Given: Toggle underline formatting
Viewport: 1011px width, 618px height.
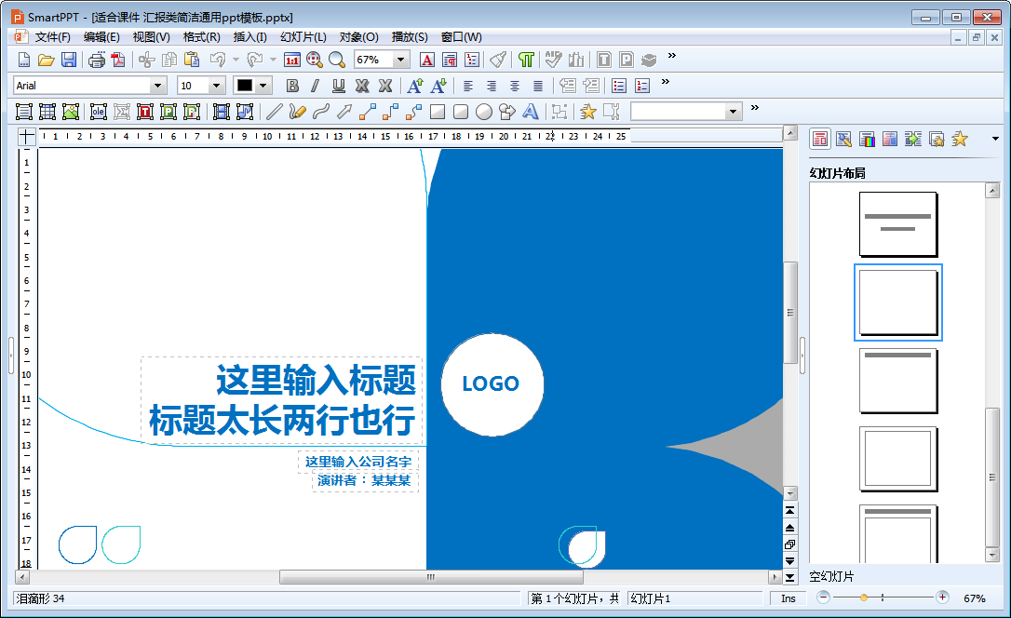Looking at the screenshot, I should pos(339,86).
